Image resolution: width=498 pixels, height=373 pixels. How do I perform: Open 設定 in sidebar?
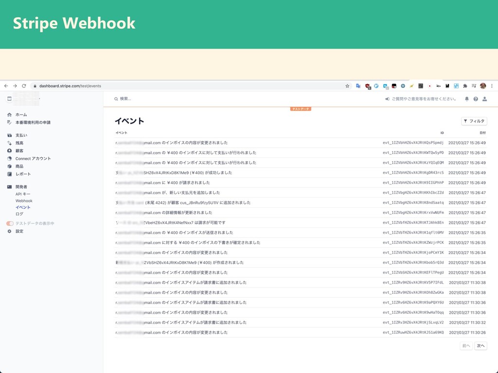19,232
